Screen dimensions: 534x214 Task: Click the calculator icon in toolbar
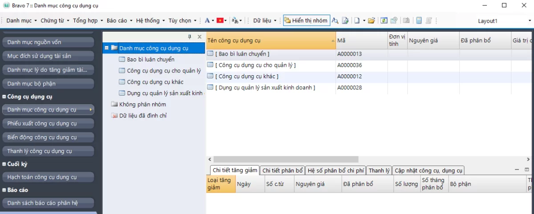[419, 20]
